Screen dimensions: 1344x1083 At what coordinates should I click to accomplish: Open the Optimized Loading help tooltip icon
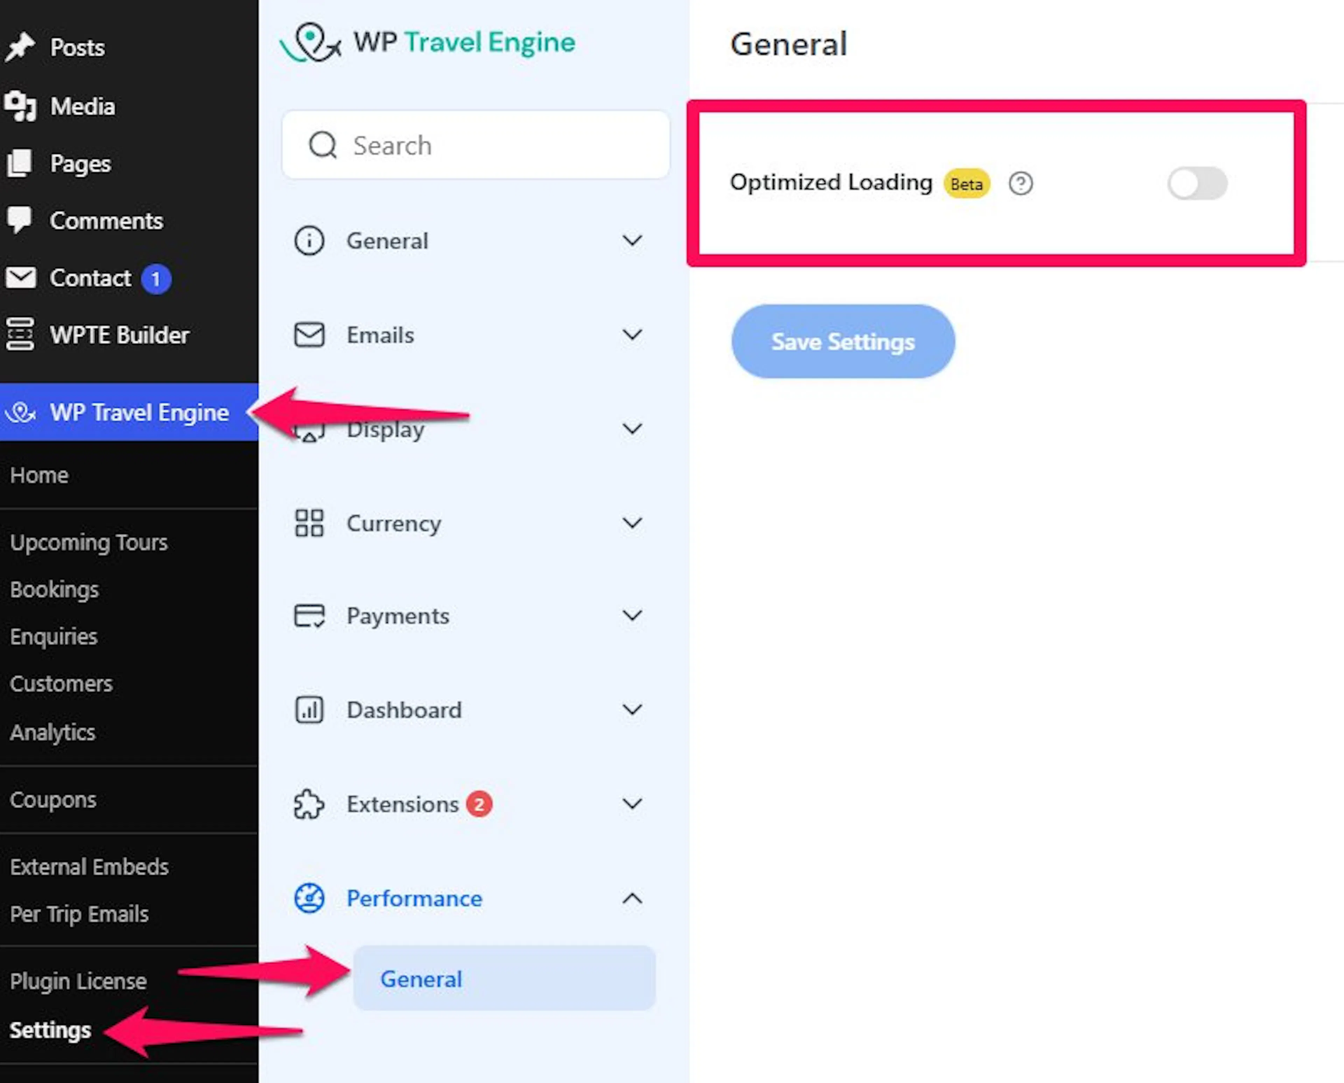1021,183
